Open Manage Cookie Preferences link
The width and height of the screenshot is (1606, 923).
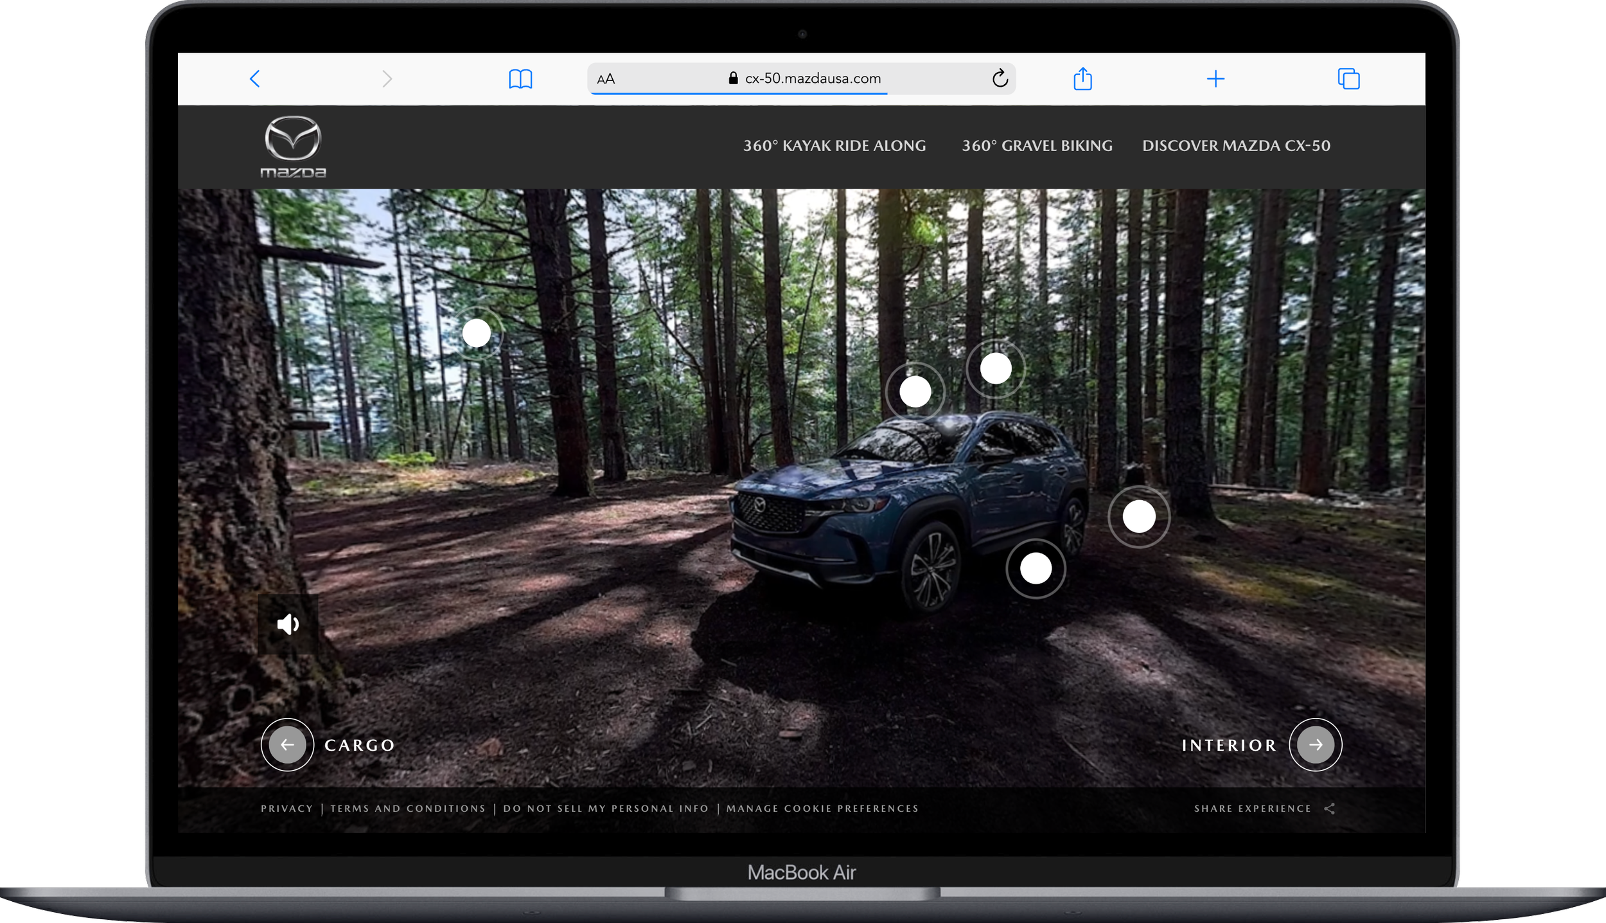tap(822, 809)
